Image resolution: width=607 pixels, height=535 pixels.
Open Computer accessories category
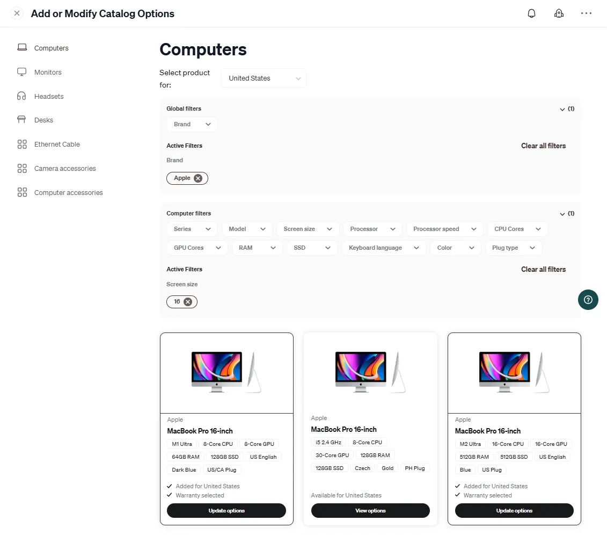click(x=69, y=192)
